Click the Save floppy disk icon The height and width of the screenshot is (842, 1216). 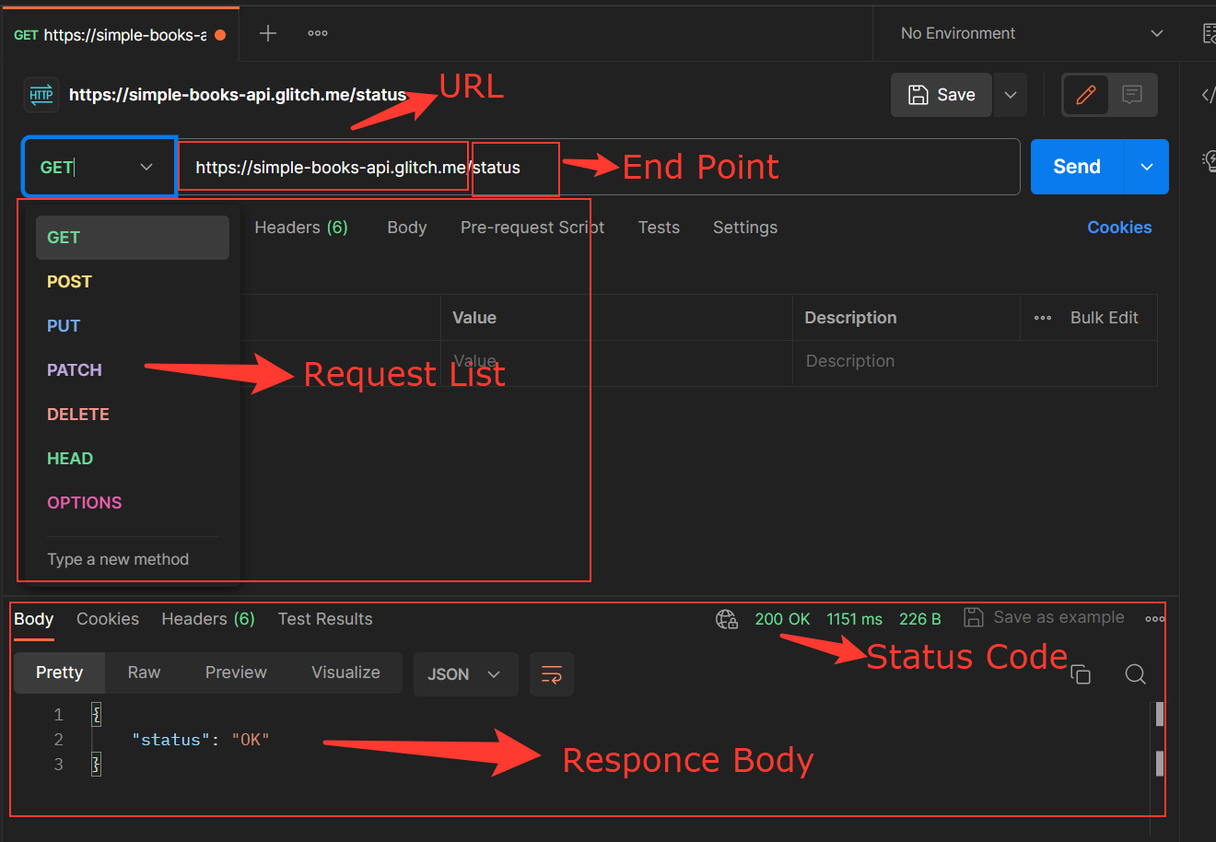point(918,95)
